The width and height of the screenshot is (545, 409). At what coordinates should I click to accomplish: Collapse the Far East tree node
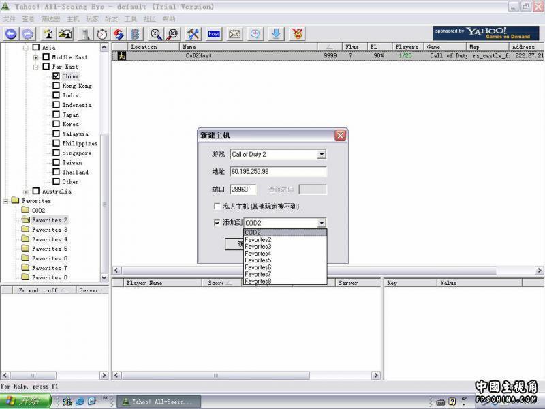[36, 67]
